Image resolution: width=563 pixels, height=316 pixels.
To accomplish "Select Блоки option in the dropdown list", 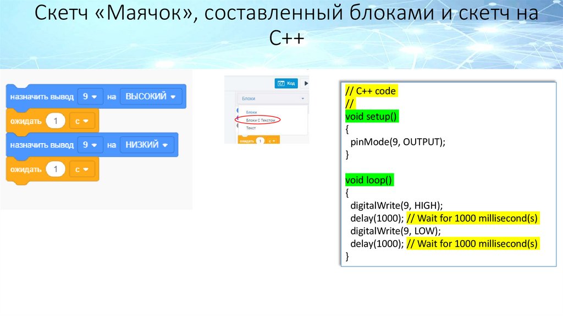I will coord(251,112).
